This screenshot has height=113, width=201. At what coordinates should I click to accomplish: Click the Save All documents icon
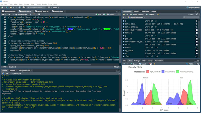pyautogui.click(x=20, y=8)
